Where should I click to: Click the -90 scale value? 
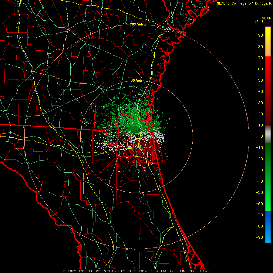(x=259, y=238)
